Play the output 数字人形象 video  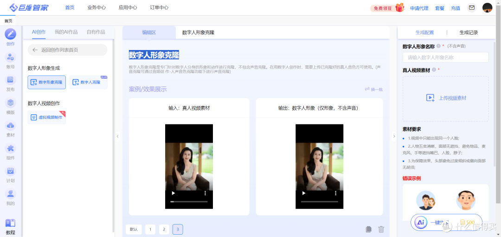pos(303,193)
